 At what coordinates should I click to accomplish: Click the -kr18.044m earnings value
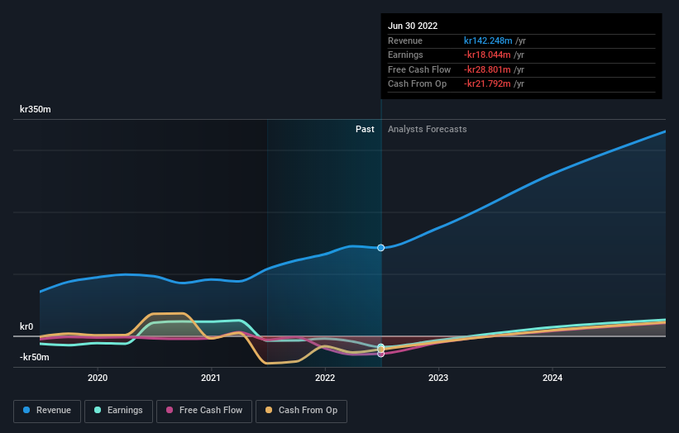point(487,55)
